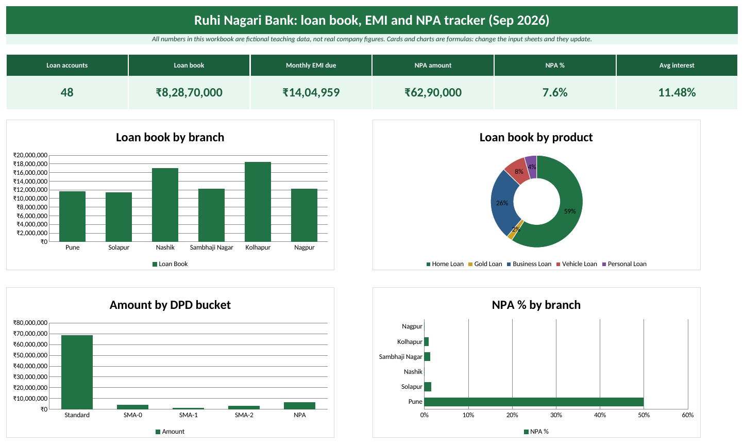
Task: Select the Avg interest card header
Action: click(x=677, y=65)
